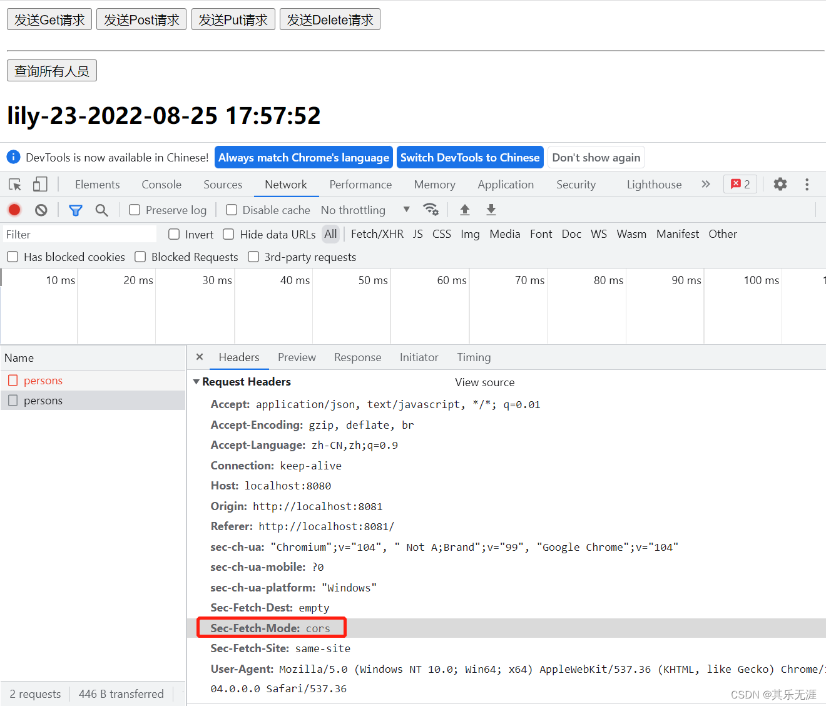This screenshot has height=706, width=826.
Task: Filter requests by Doc type
Action: tap(571, 234)
